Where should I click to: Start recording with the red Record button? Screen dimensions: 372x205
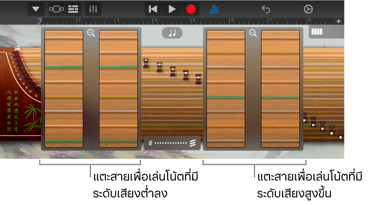tap(191, 9)
